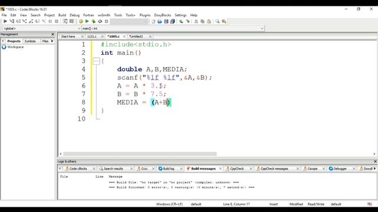Viewport: 378px width, 212px height.
Task: Open the Debug menu
Action: tap(74, 15)
